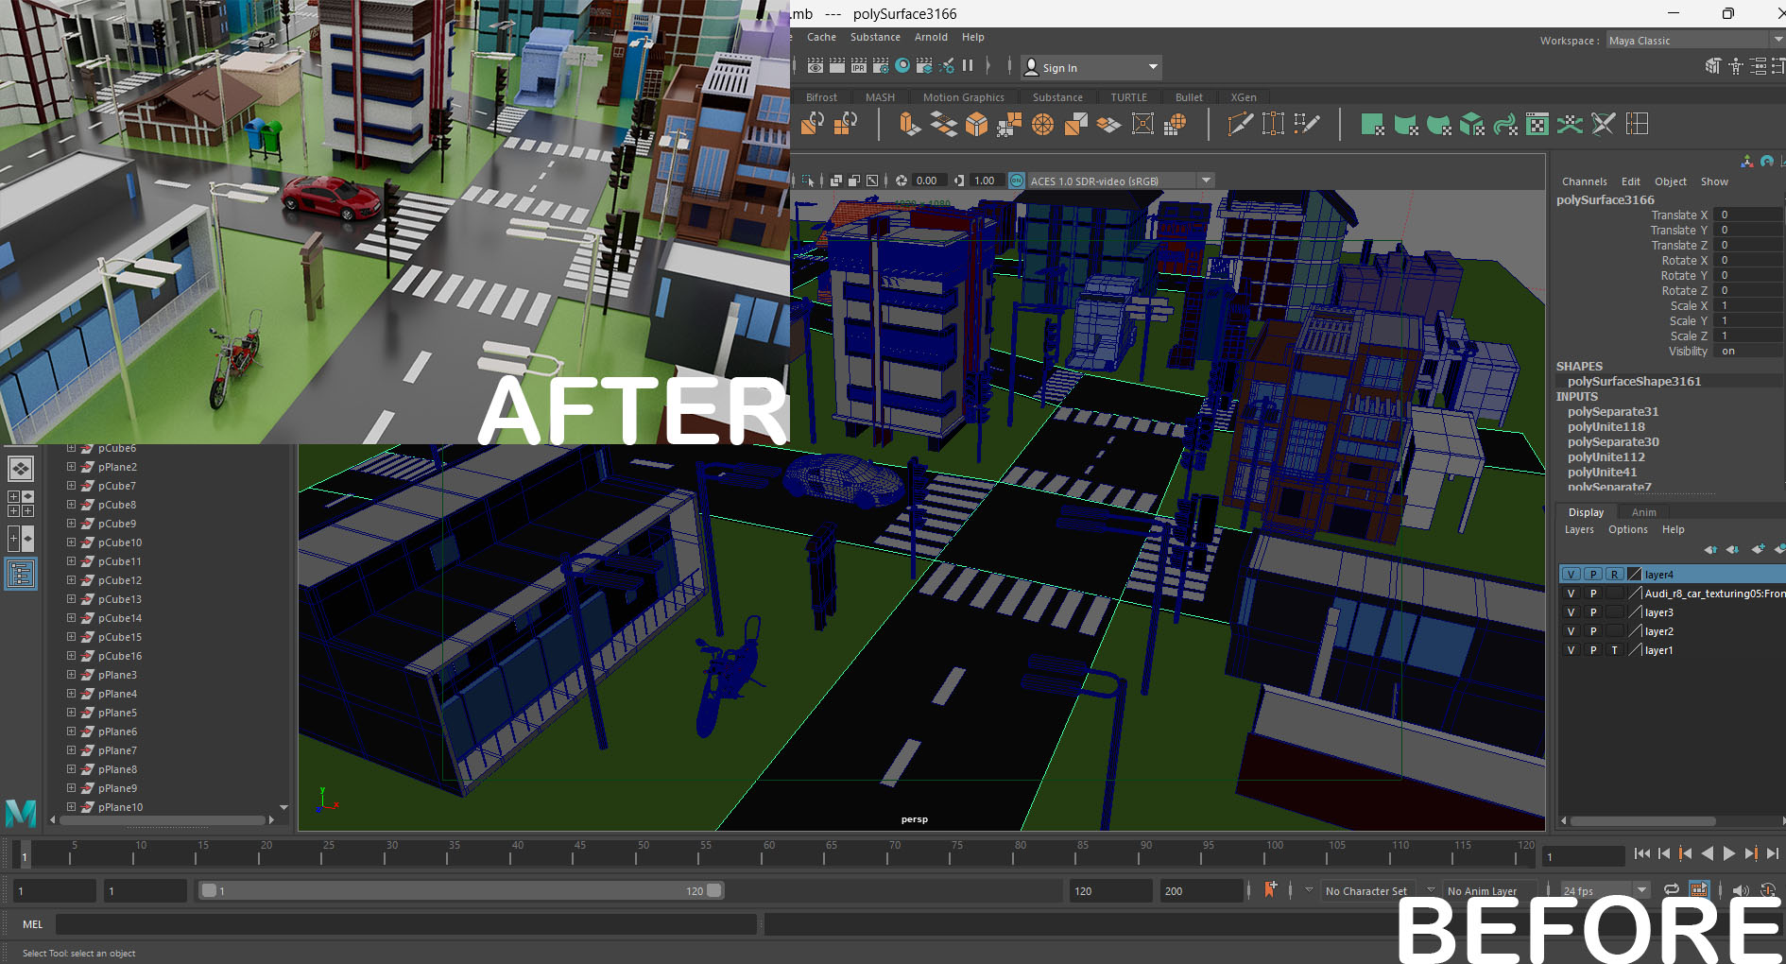Click the IPR render icon

[x=859, y=66]
